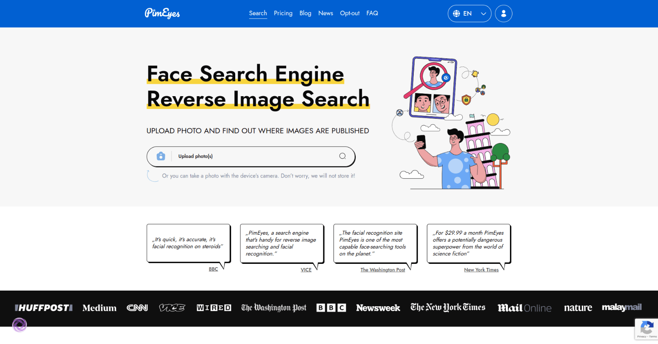The width and height of the screenshot is (658, 344).
Task: Open The Washington Post source link
Action: pos(382,270)
